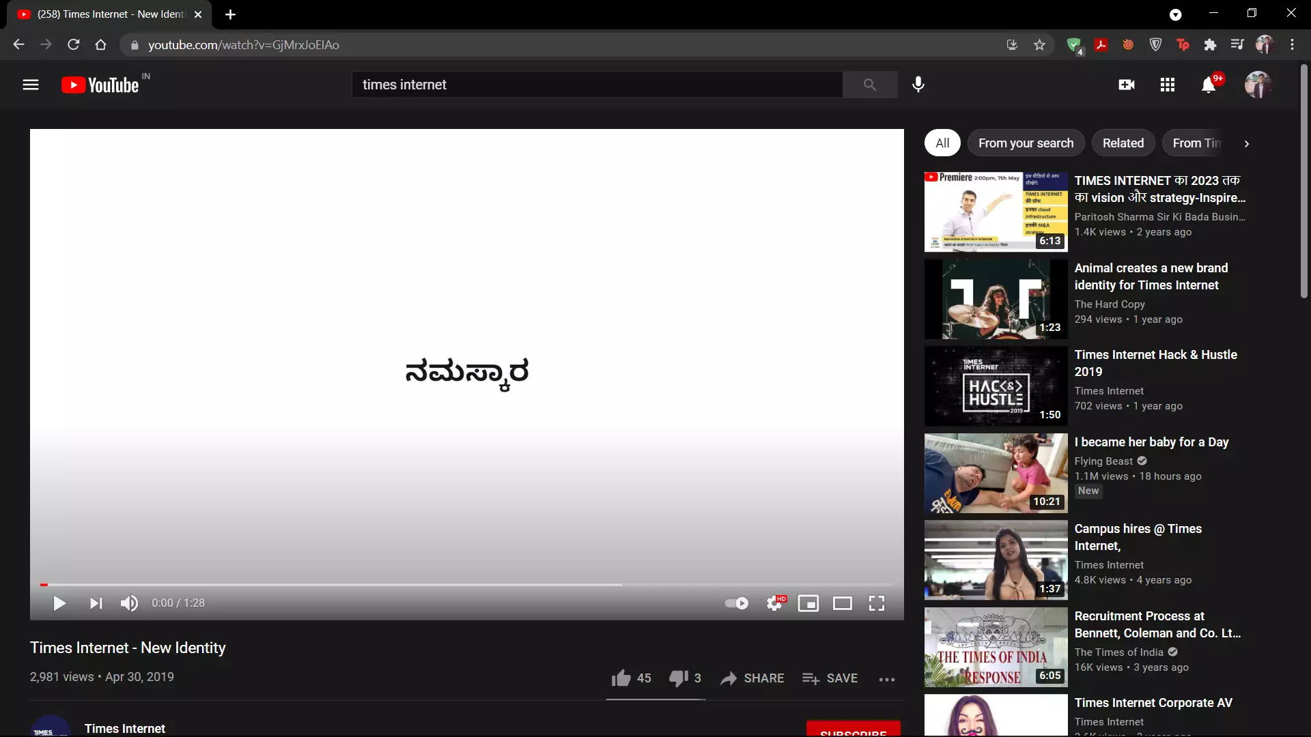Go to YouTube home via logo
The width and height of the screenshot is (1311, 737).
click(100, 85)
